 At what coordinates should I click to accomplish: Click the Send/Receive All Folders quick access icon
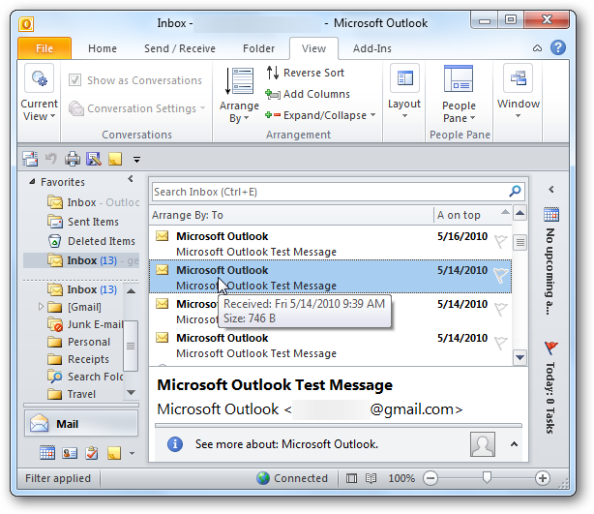30,159
